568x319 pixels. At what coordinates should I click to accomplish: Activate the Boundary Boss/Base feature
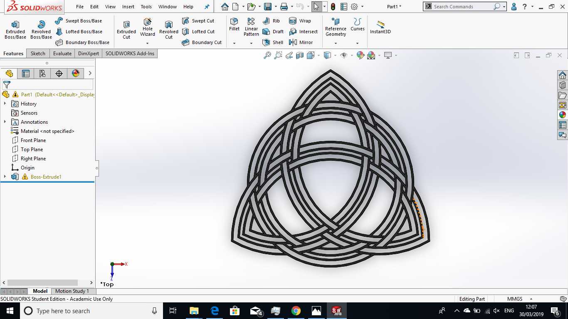(82, 42)
